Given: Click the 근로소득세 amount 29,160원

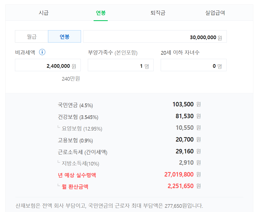Looking at the screenshot, I should click(185, 151).
